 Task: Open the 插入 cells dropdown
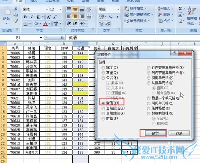click(165, 8)
